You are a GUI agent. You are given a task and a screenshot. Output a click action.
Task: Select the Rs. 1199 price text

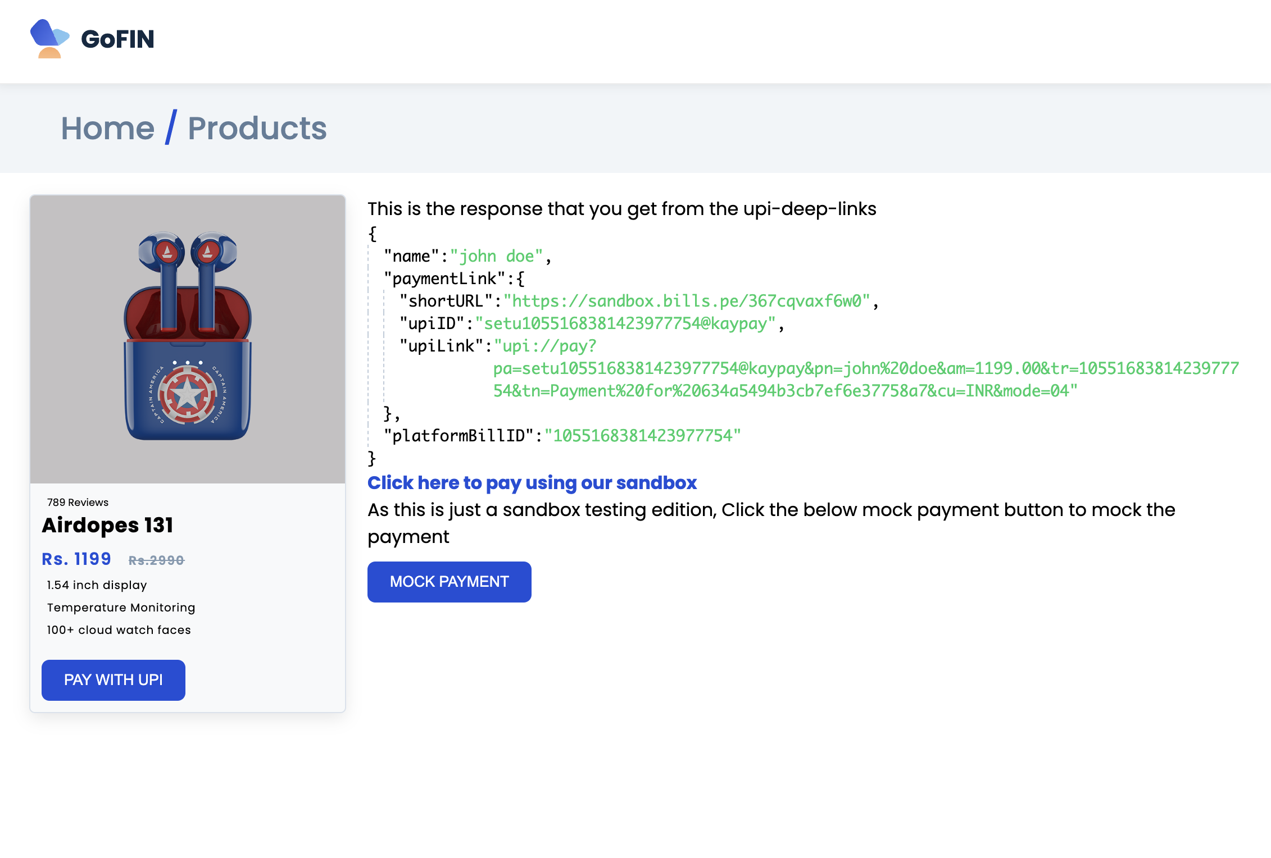pos(76,559)
